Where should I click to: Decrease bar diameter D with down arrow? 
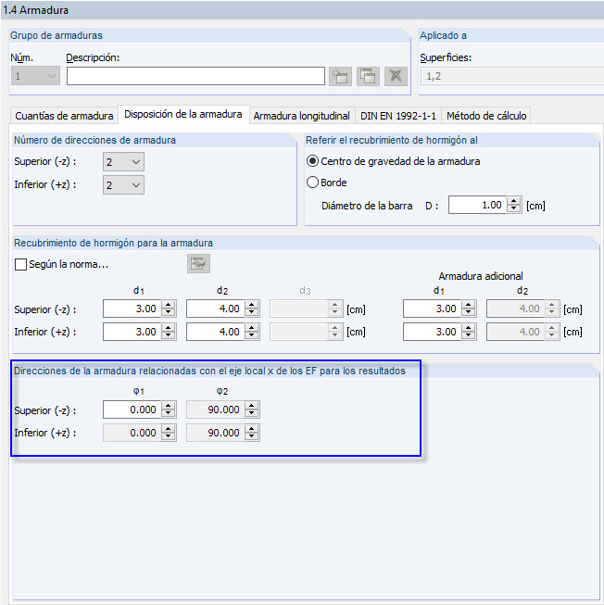click(x=514, y=208)
